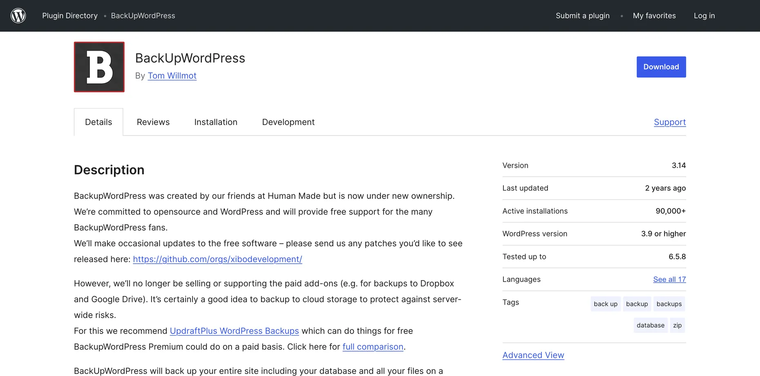
Task: Click the WordPress version label
Action: (535, 234)
